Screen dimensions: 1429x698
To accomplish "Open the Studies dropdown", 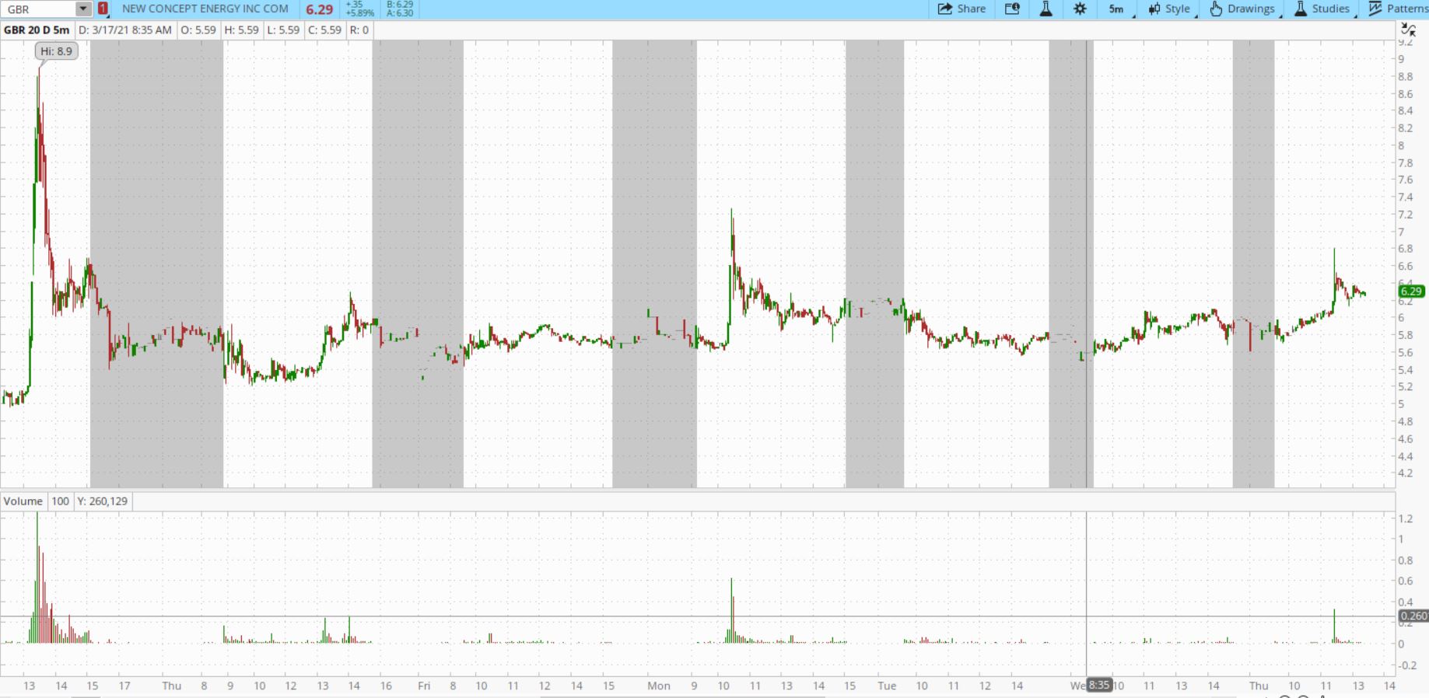I will 1322,9.
